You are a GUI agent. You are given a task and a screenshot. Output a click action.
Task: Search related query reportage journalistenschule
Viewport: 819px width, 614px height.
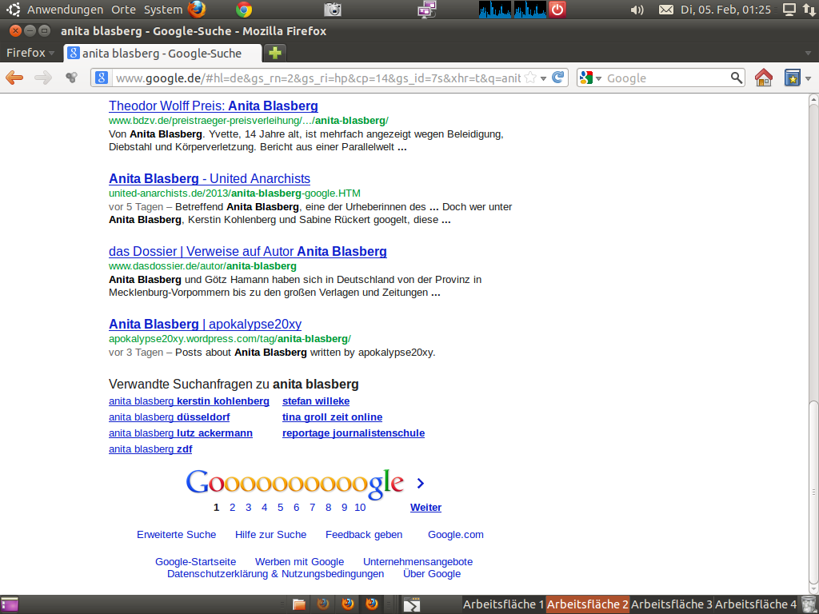pyautogui.click(x=354, y=433)
